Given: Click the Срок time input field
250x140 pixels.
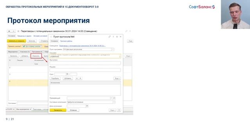Looking at the screenshot, I should click(x=73, y=74).
